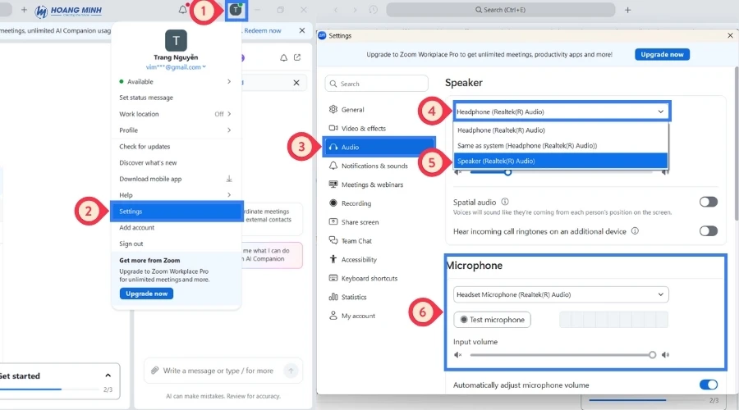This screenshot has height=410, width=739.
Task: Toggle Spatial audio switch
Action: click(708, 202)
